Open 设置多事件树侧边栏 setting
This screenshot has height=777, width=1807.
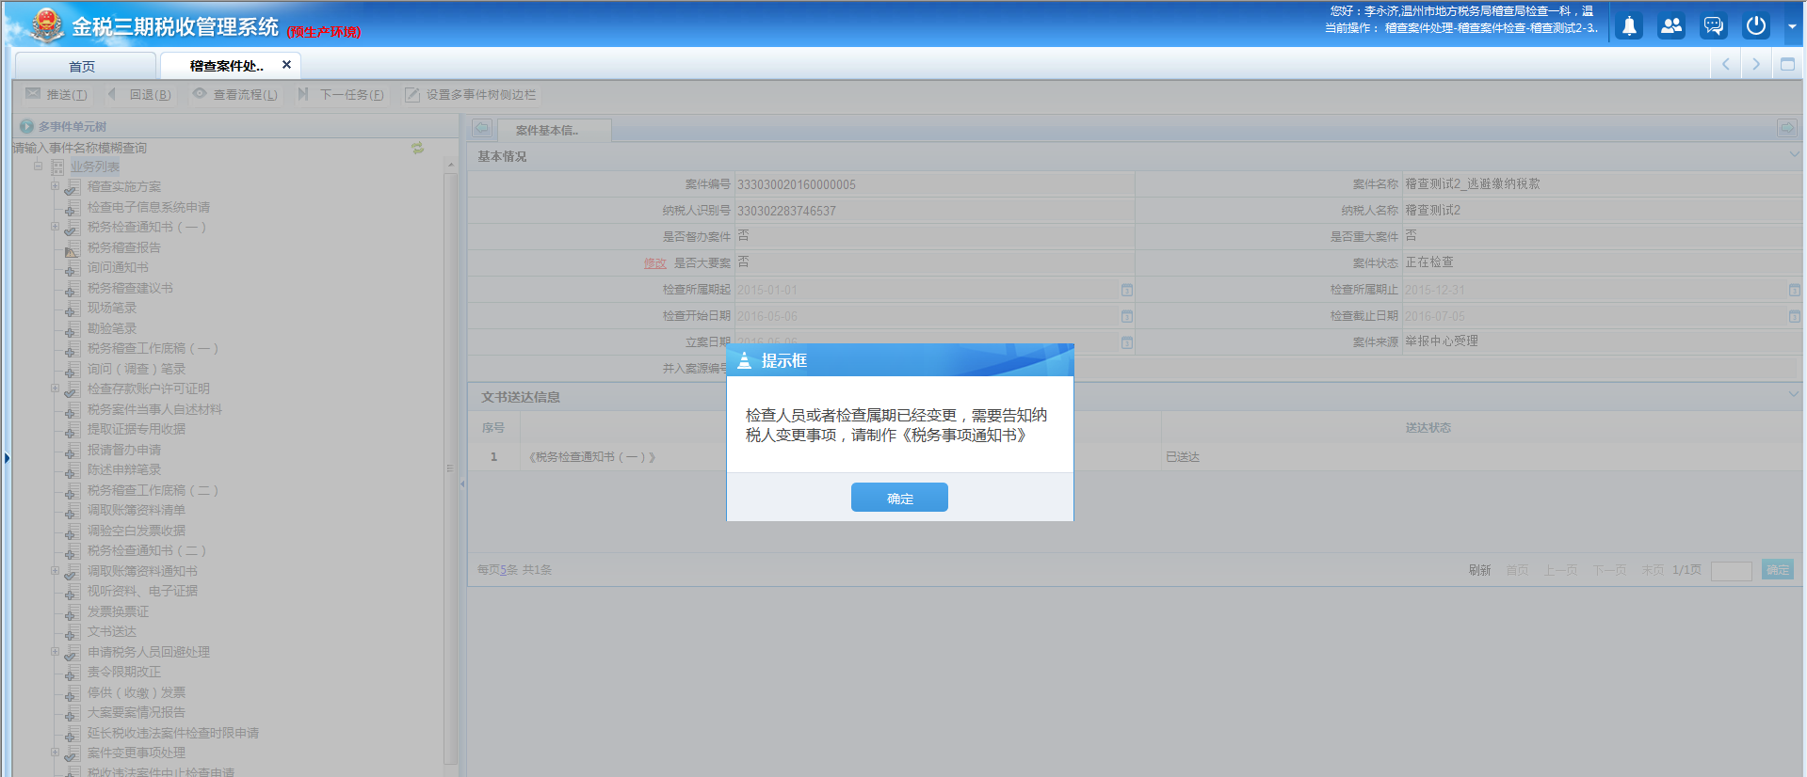click(x=470, y=94)
